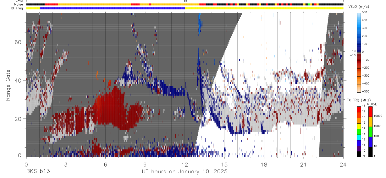Click the '3' hour tick label
386x178 pixels.
click(66, 164)
